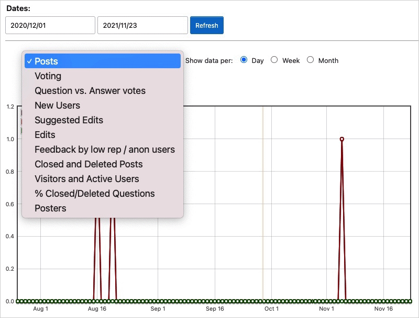The width and height of the screenshot is (419, 318).
Task: Click the November data point at 1.0
Action: pos(342,139)
